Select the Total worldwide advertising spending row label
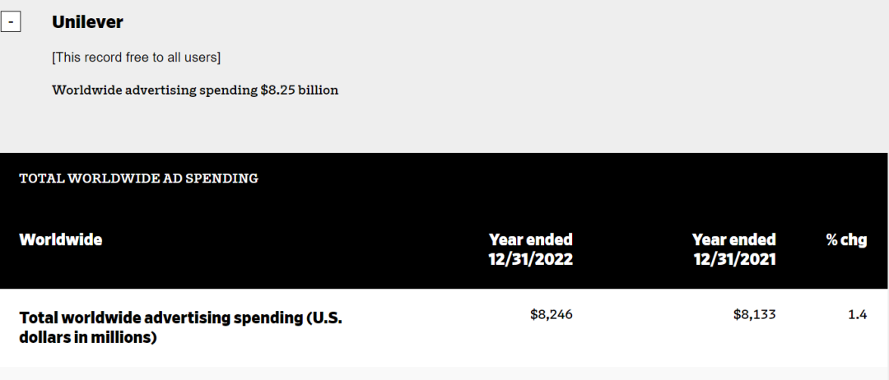Viewport: 889px width, 380px height. pyautogui.click(x=180, y=327)
